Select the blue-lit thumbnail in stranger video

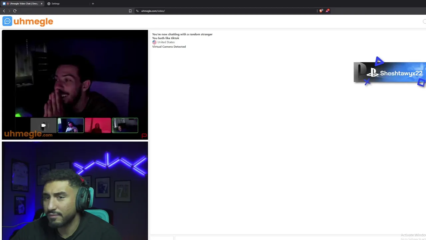(71, 125)
